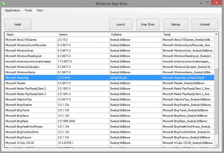This screenshot has height=153, width=224.
Task: Select the Microsoft.WindowsAlarms row
Action: (109, 72)
